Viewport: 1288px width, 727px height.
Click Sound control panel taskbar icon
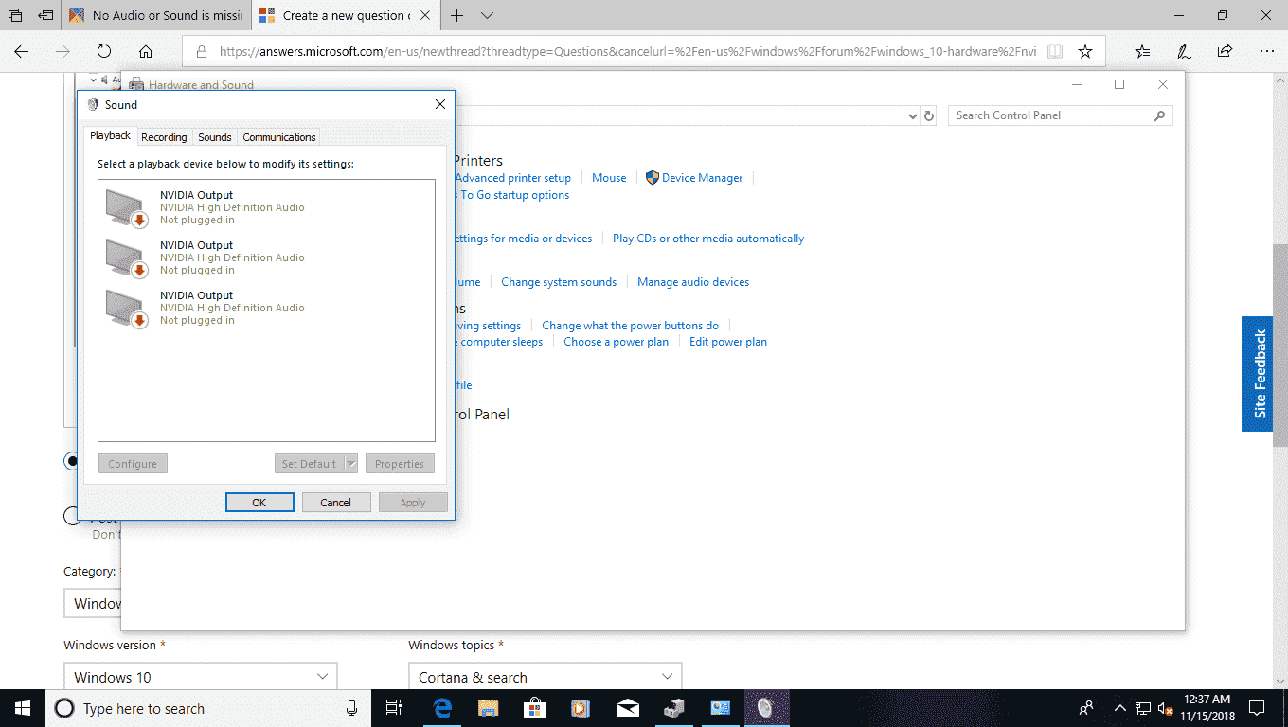766,708
